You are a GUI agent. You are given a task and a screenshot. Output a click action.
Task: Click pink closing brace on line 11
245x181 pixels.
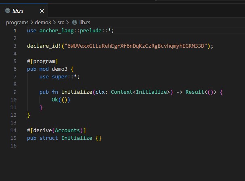41,107
